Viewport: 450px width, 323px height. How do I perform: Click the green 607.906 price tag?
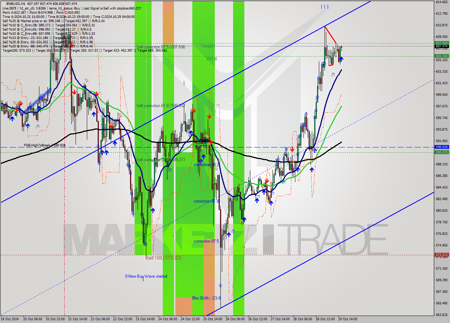(x=442, y=43)
